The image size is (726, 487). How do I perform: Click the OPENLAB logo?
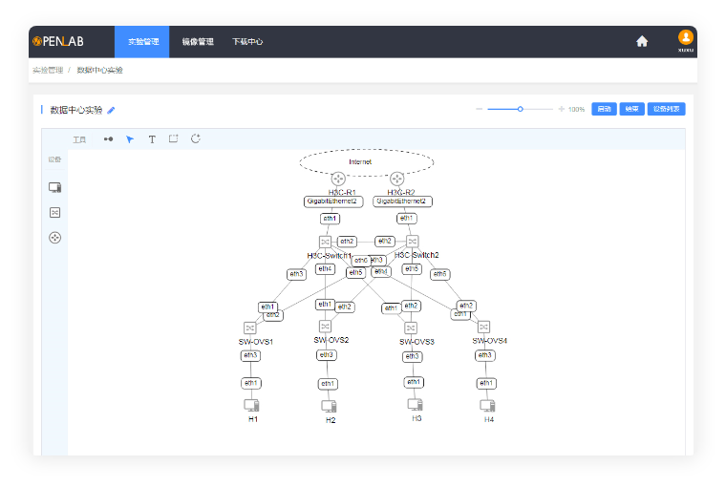click(58, 42)
